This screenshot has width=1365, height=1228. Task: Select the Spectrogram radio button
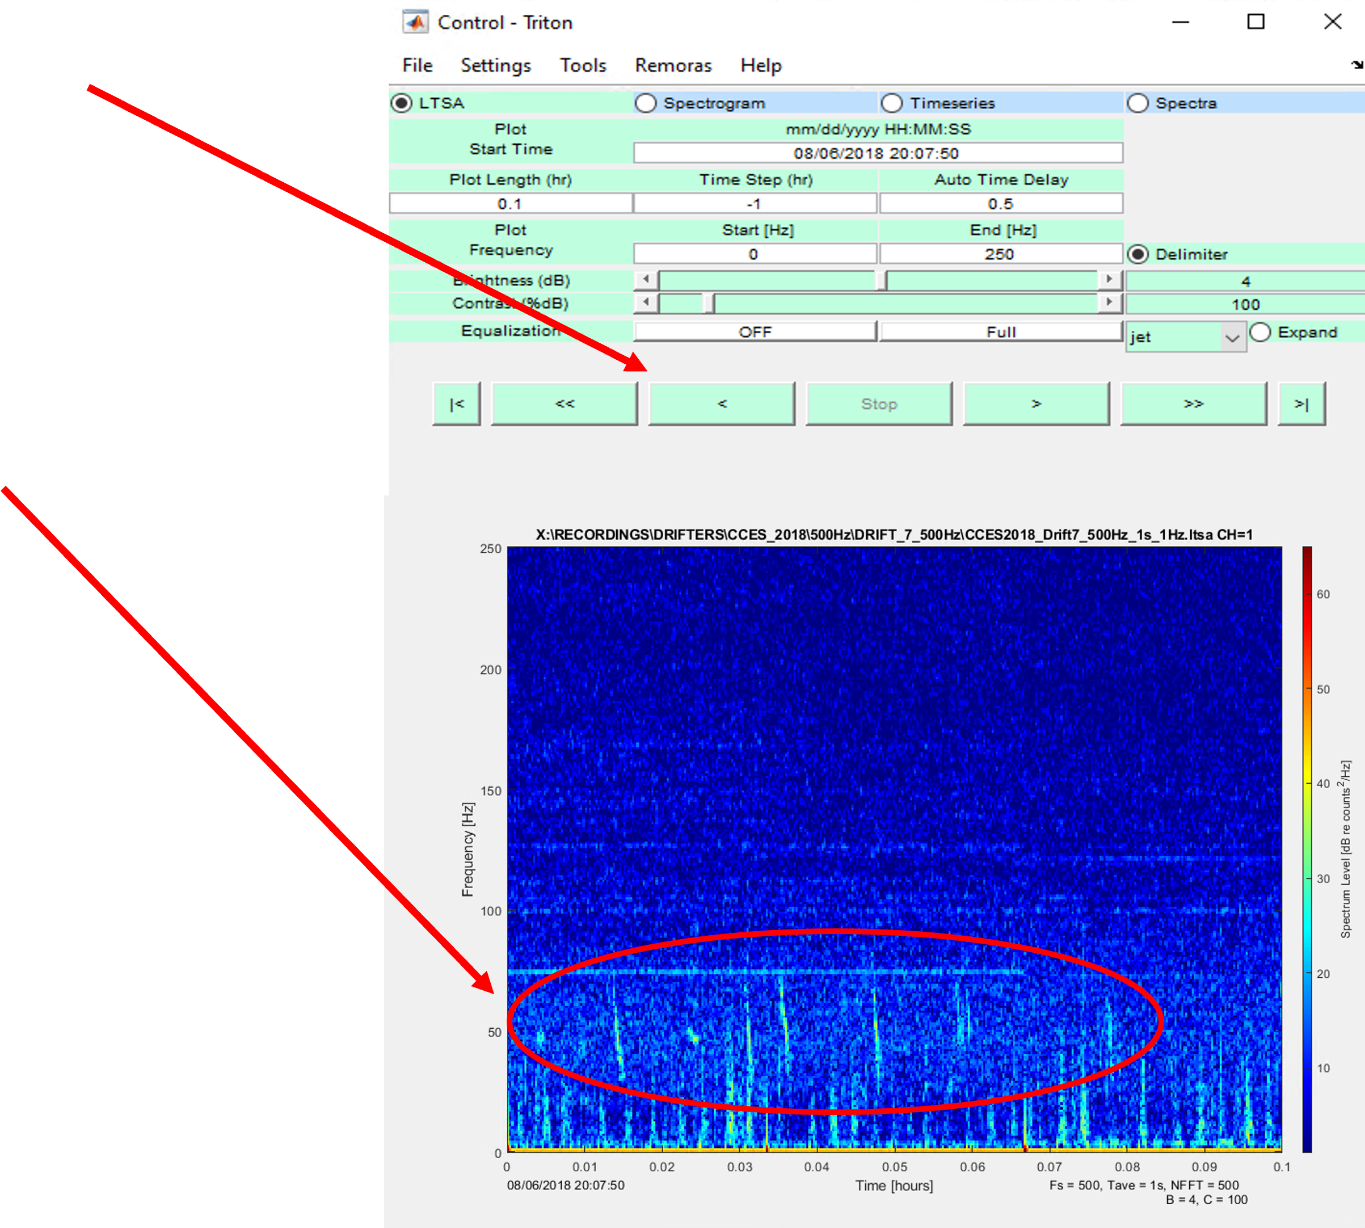(646, 103)
